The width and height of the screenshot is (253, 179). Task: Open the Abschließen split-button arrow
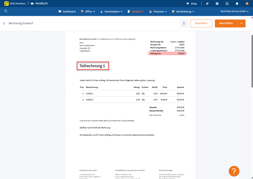[x=241, y=23]
